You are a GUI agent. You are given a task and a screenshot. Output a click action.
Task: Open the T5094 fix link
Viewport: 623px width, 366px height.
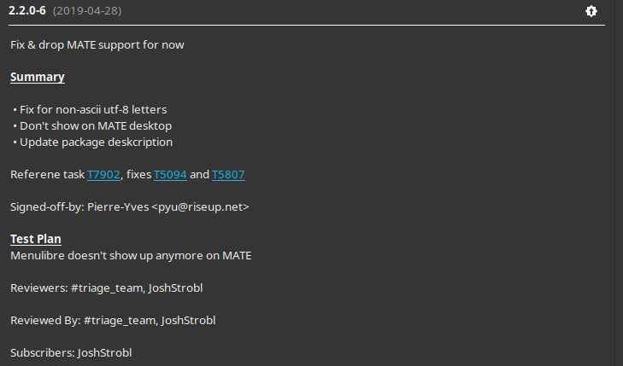(170, 175)
